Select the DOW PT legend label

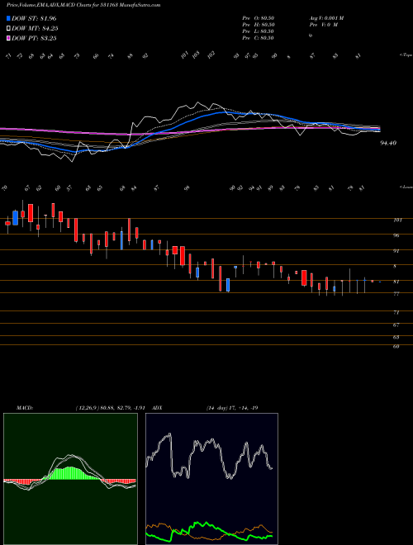tap(34, 38)
